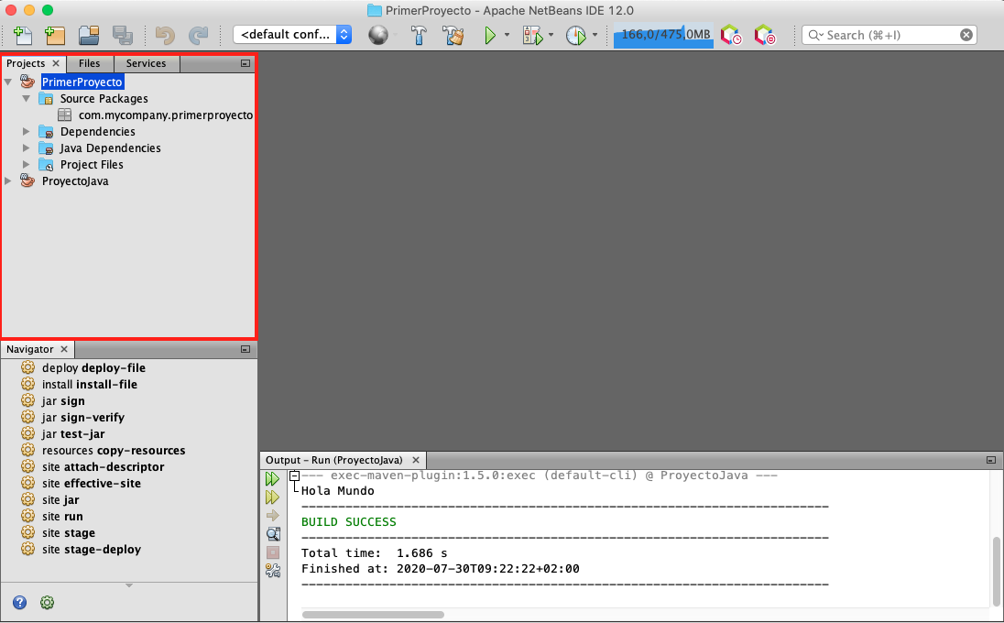Close the Projects tab
1004x623 pixels.
tap(56, 63)
